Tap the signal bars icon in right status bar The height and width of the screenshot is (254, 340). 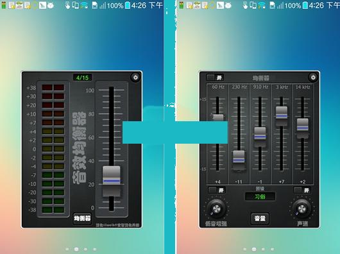click(x=280, y=5)
